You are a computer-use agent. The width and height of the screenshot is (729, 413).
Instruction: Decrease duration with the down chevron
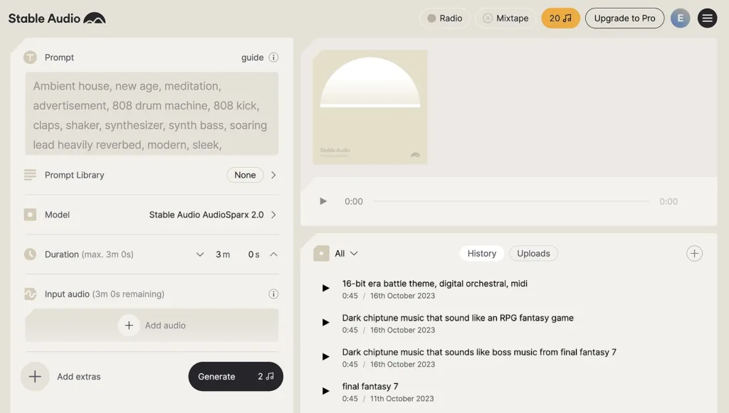(200, 254)
